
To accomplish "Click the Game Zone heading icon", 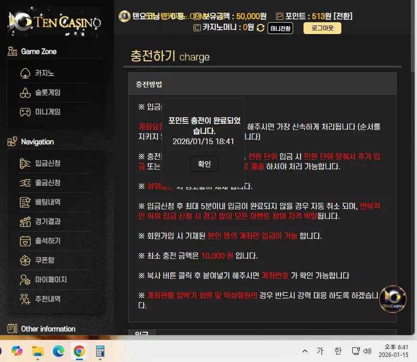I will tap(12, 51).
